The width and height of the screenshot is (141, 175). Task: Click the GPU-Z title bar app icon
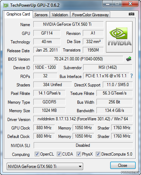6,5
